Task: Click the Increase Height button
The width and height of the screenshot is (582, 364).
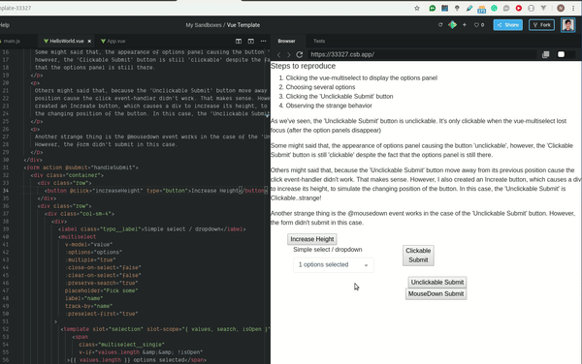Action: [312, 239]
